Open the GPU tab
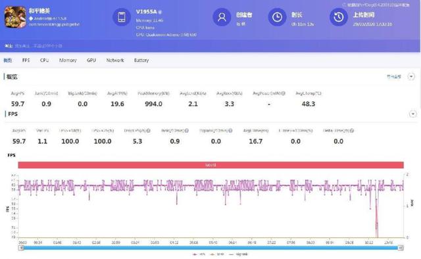The height and width of the screenshot is (259, 421). 91,60
